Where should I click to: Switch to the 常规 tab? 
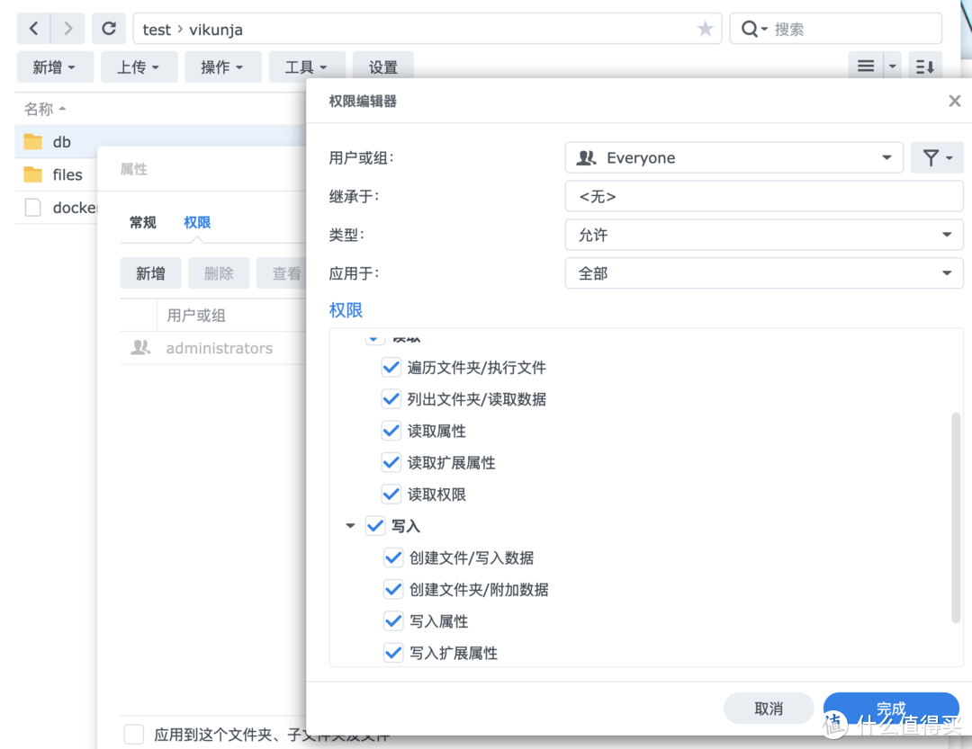[141, 222]
